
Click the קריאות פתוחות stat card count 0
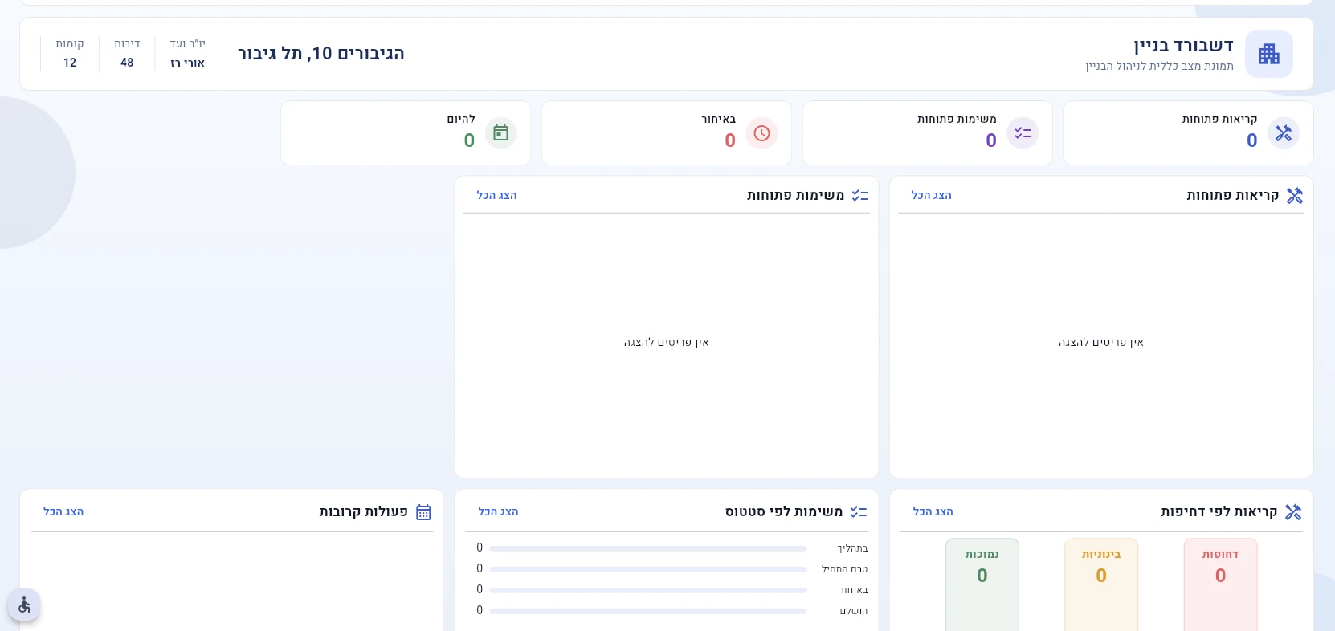coord(1251,141)
